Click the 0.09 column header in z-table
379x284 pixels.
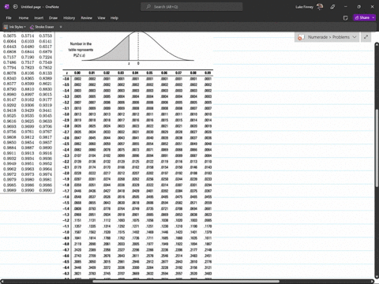[208, 73]
